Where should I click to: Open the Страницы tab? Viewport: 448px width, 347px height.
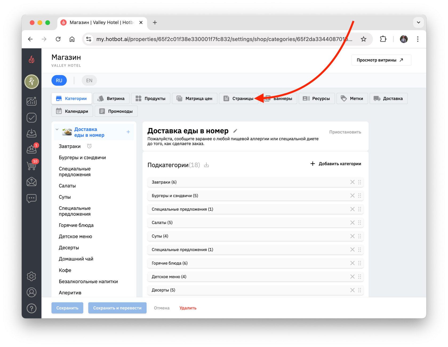[x=238, y=99]
